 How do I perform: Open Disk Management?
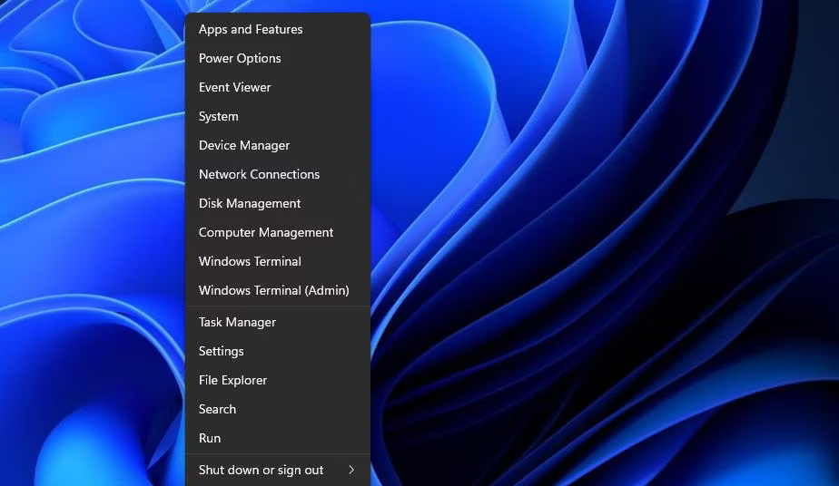coord(278,203)
